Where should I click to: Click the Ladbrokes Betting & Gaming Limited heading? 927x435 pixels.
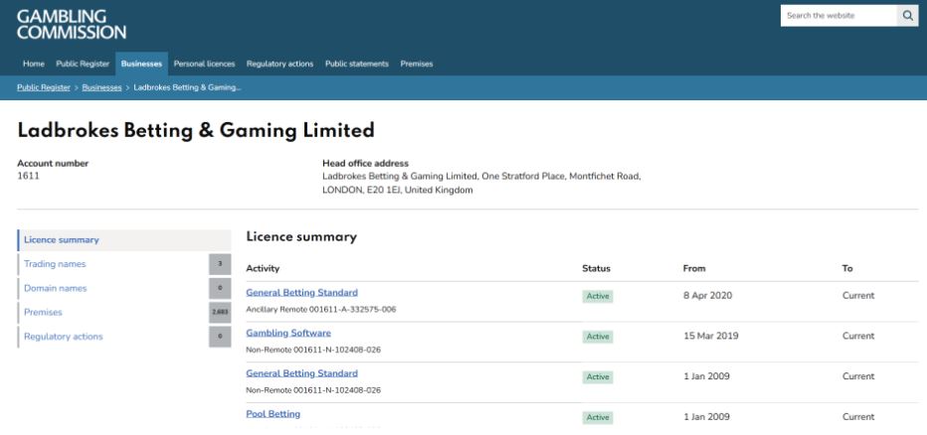click(x=196, y=130)
